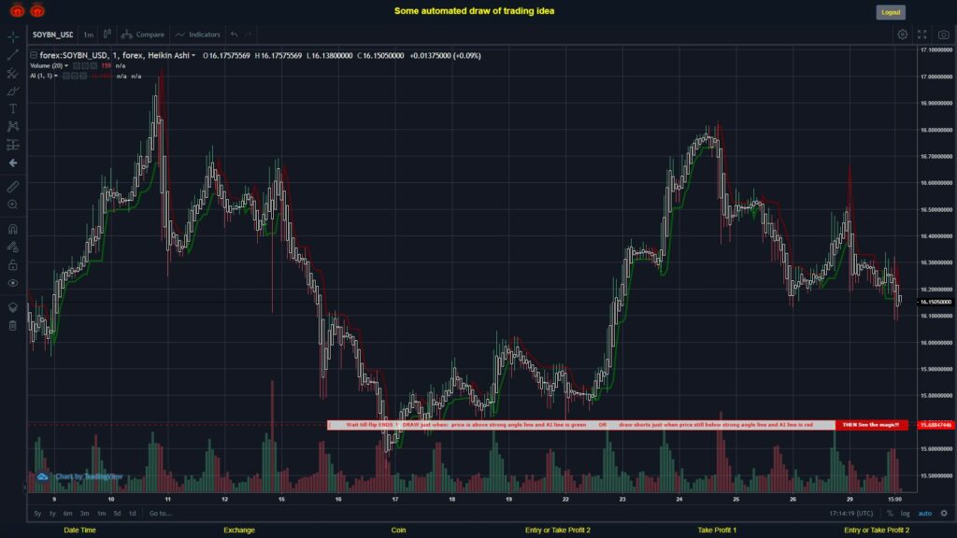Select the crosshair cursor tool

pyautogui.click(x=12, y=38)
